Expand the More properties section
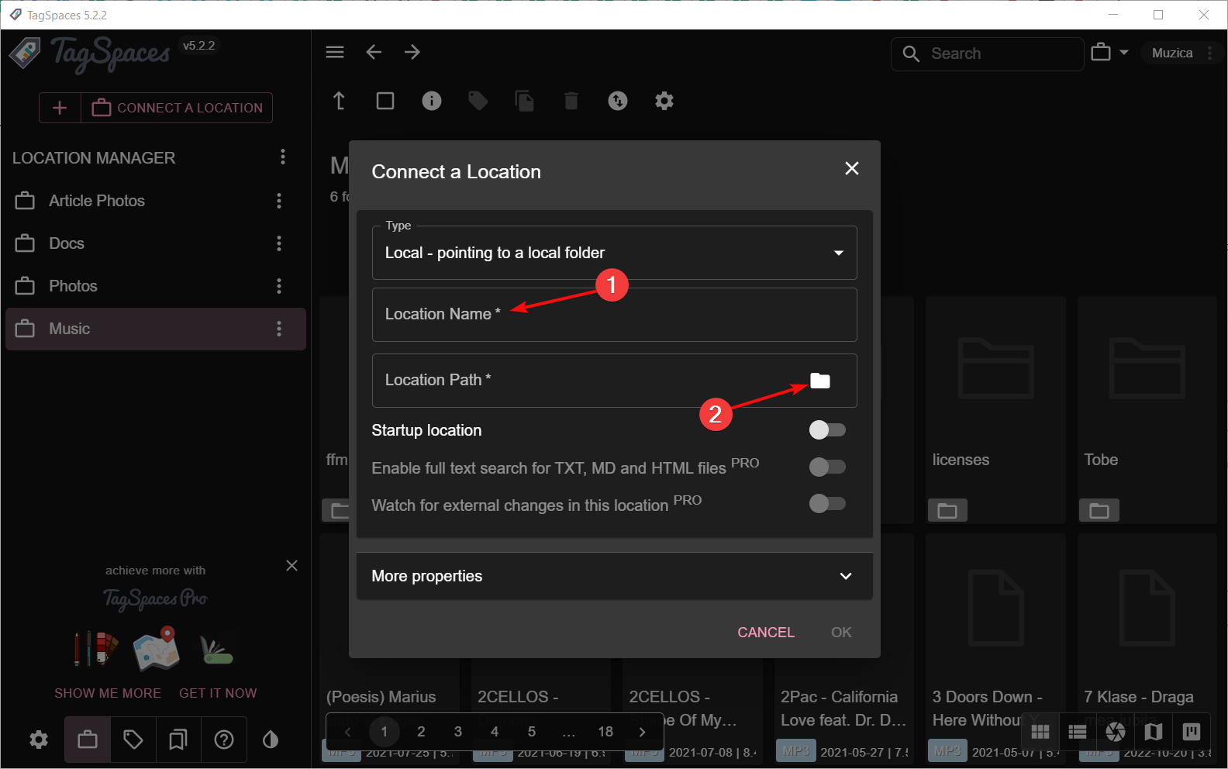This screenshot has height=769, width=1228. [615, 576]
